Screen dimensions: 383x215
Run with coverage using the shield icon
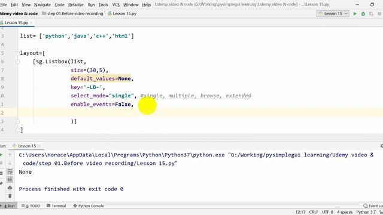(371, 14)
